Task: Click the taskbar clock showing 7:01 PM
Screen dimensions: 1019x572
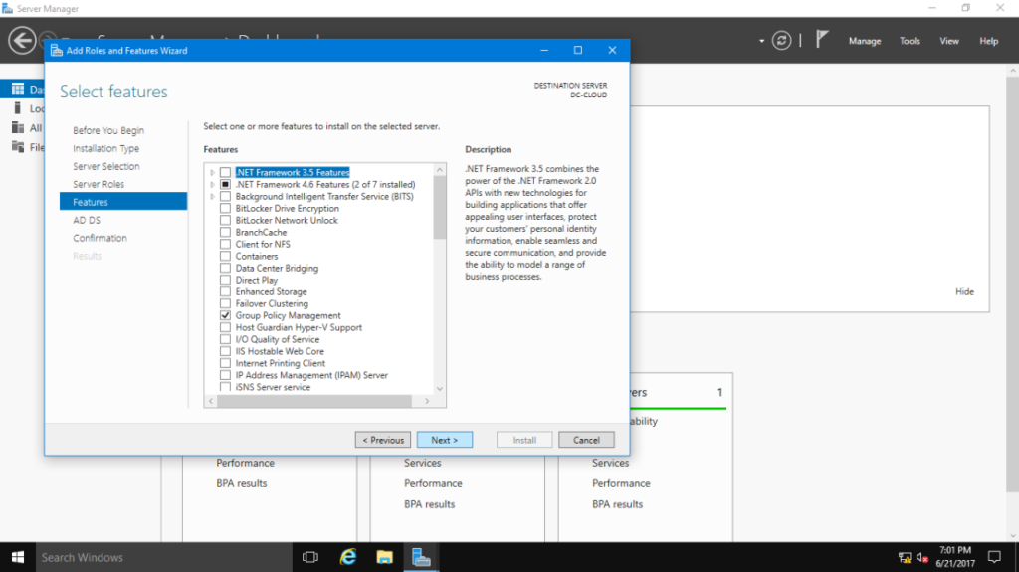Action: click(x=955, y=557)
